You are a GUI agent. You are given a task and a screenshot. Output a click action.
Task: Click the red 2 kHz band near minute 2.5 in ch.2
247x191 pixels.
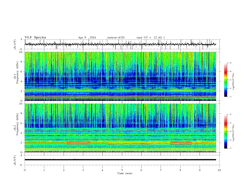pos(79,142)
